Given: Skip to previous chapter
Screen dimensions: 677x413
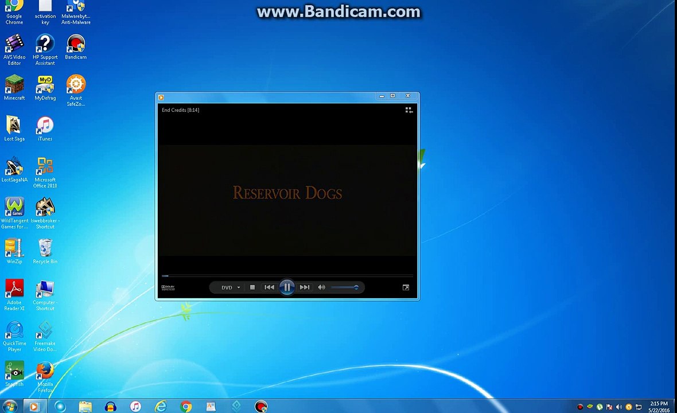Looking at the screenshot, I should point(269,287).
